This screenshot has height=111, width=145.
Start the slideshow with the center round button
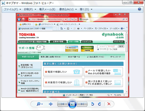click(72, 104)
